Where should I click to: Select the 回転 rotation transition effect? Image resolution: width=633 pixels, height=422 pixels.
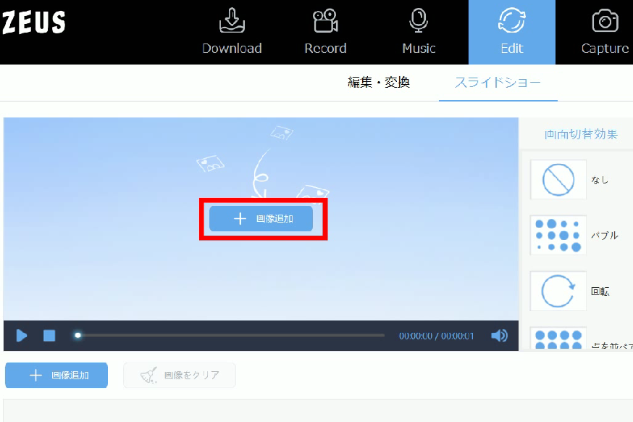click(558, 291)
